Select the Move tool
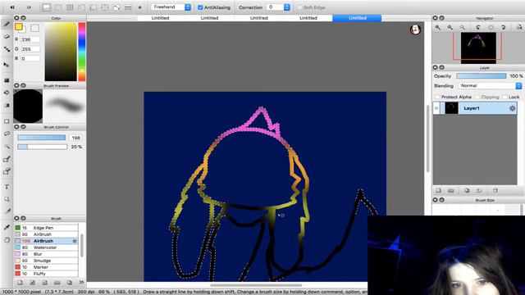Screen dimensions: 525x295 point(7,65)
